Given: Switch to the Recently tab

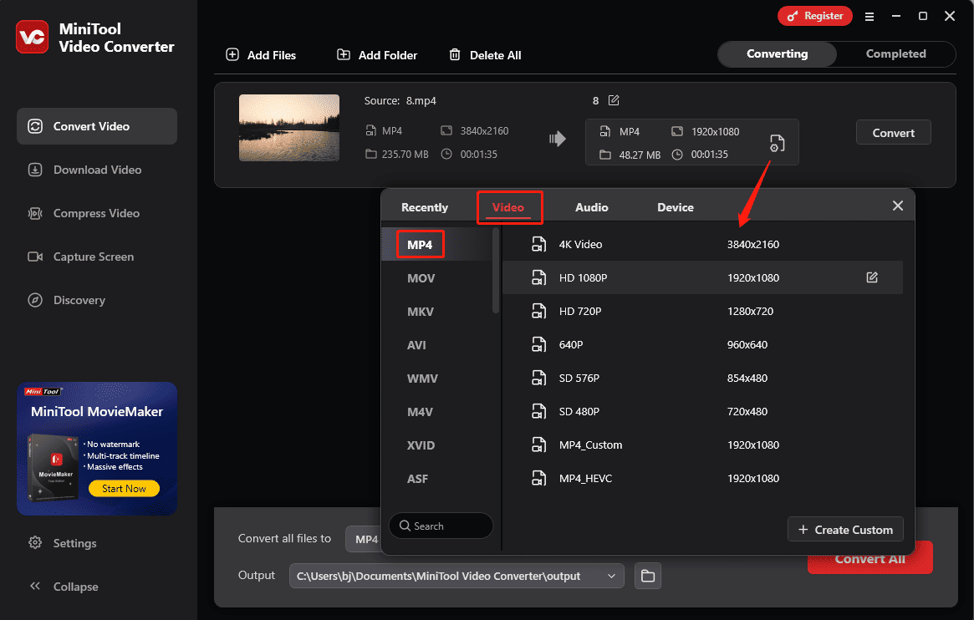Looking at the screenshot, I should click(x=424, y=207).
